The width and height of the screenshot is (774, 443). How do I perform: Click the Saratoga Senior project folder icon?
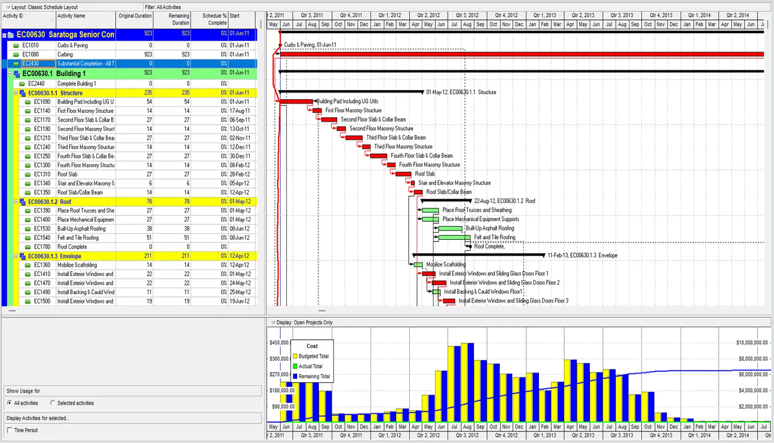pyautogui.click(x=11, y=35)
